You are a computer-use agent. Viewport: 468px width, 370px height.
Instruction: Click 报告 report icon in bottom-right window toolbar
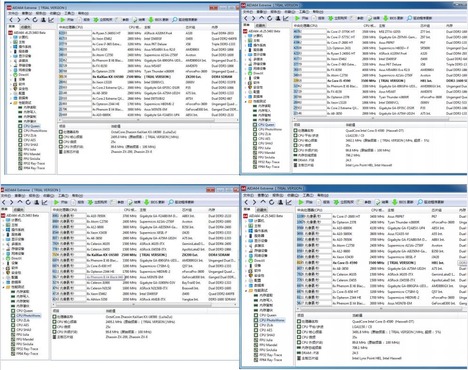[x=319, y=202]
